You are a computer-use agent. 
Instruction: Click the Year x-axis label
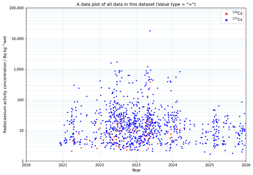[x=136, y=170]
